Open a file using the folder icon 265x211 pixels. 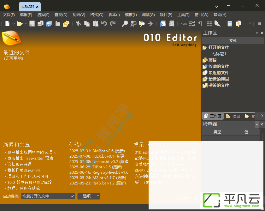(x=20, y=24)
